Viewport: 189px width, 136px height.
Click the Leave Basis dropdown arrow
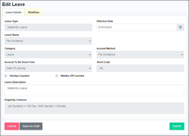[x=90, y=41]
